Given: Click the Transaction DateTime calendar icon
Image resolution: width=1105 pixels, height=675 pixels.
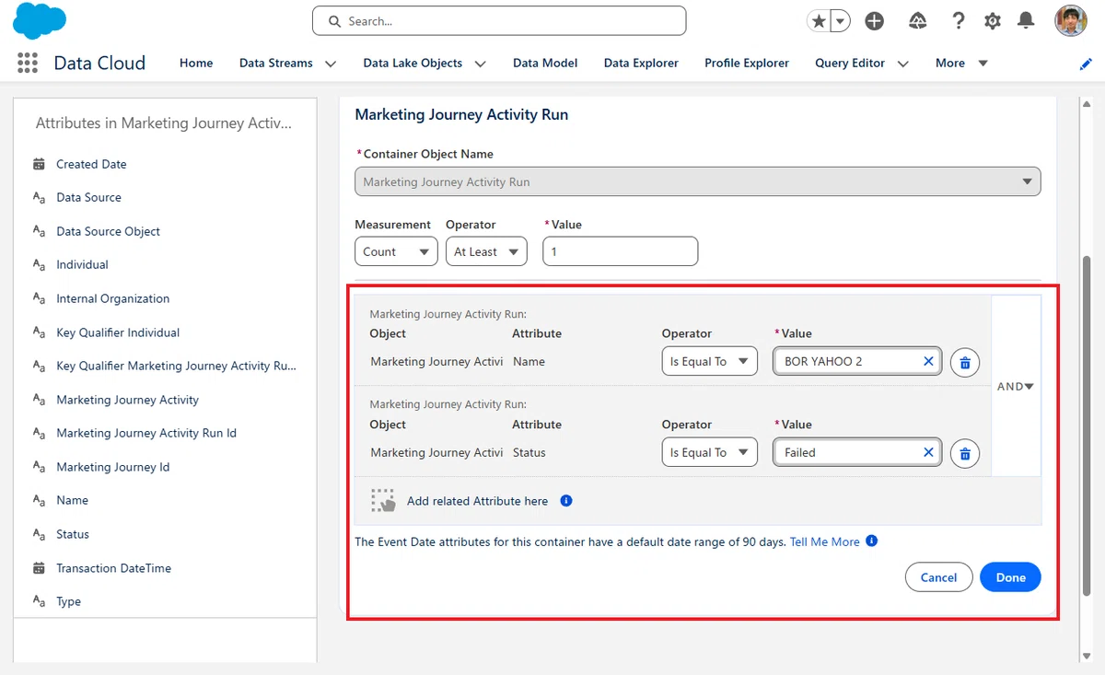Looking at the screenshot, I should point(39,568).
